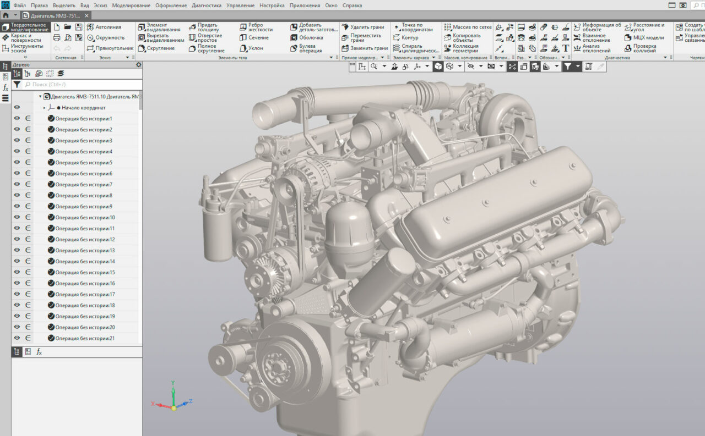Collapse the Двигатель ЯМЗ-7511.10 root node
Screen dimensions: 705x436
click(x=40, y=97)
